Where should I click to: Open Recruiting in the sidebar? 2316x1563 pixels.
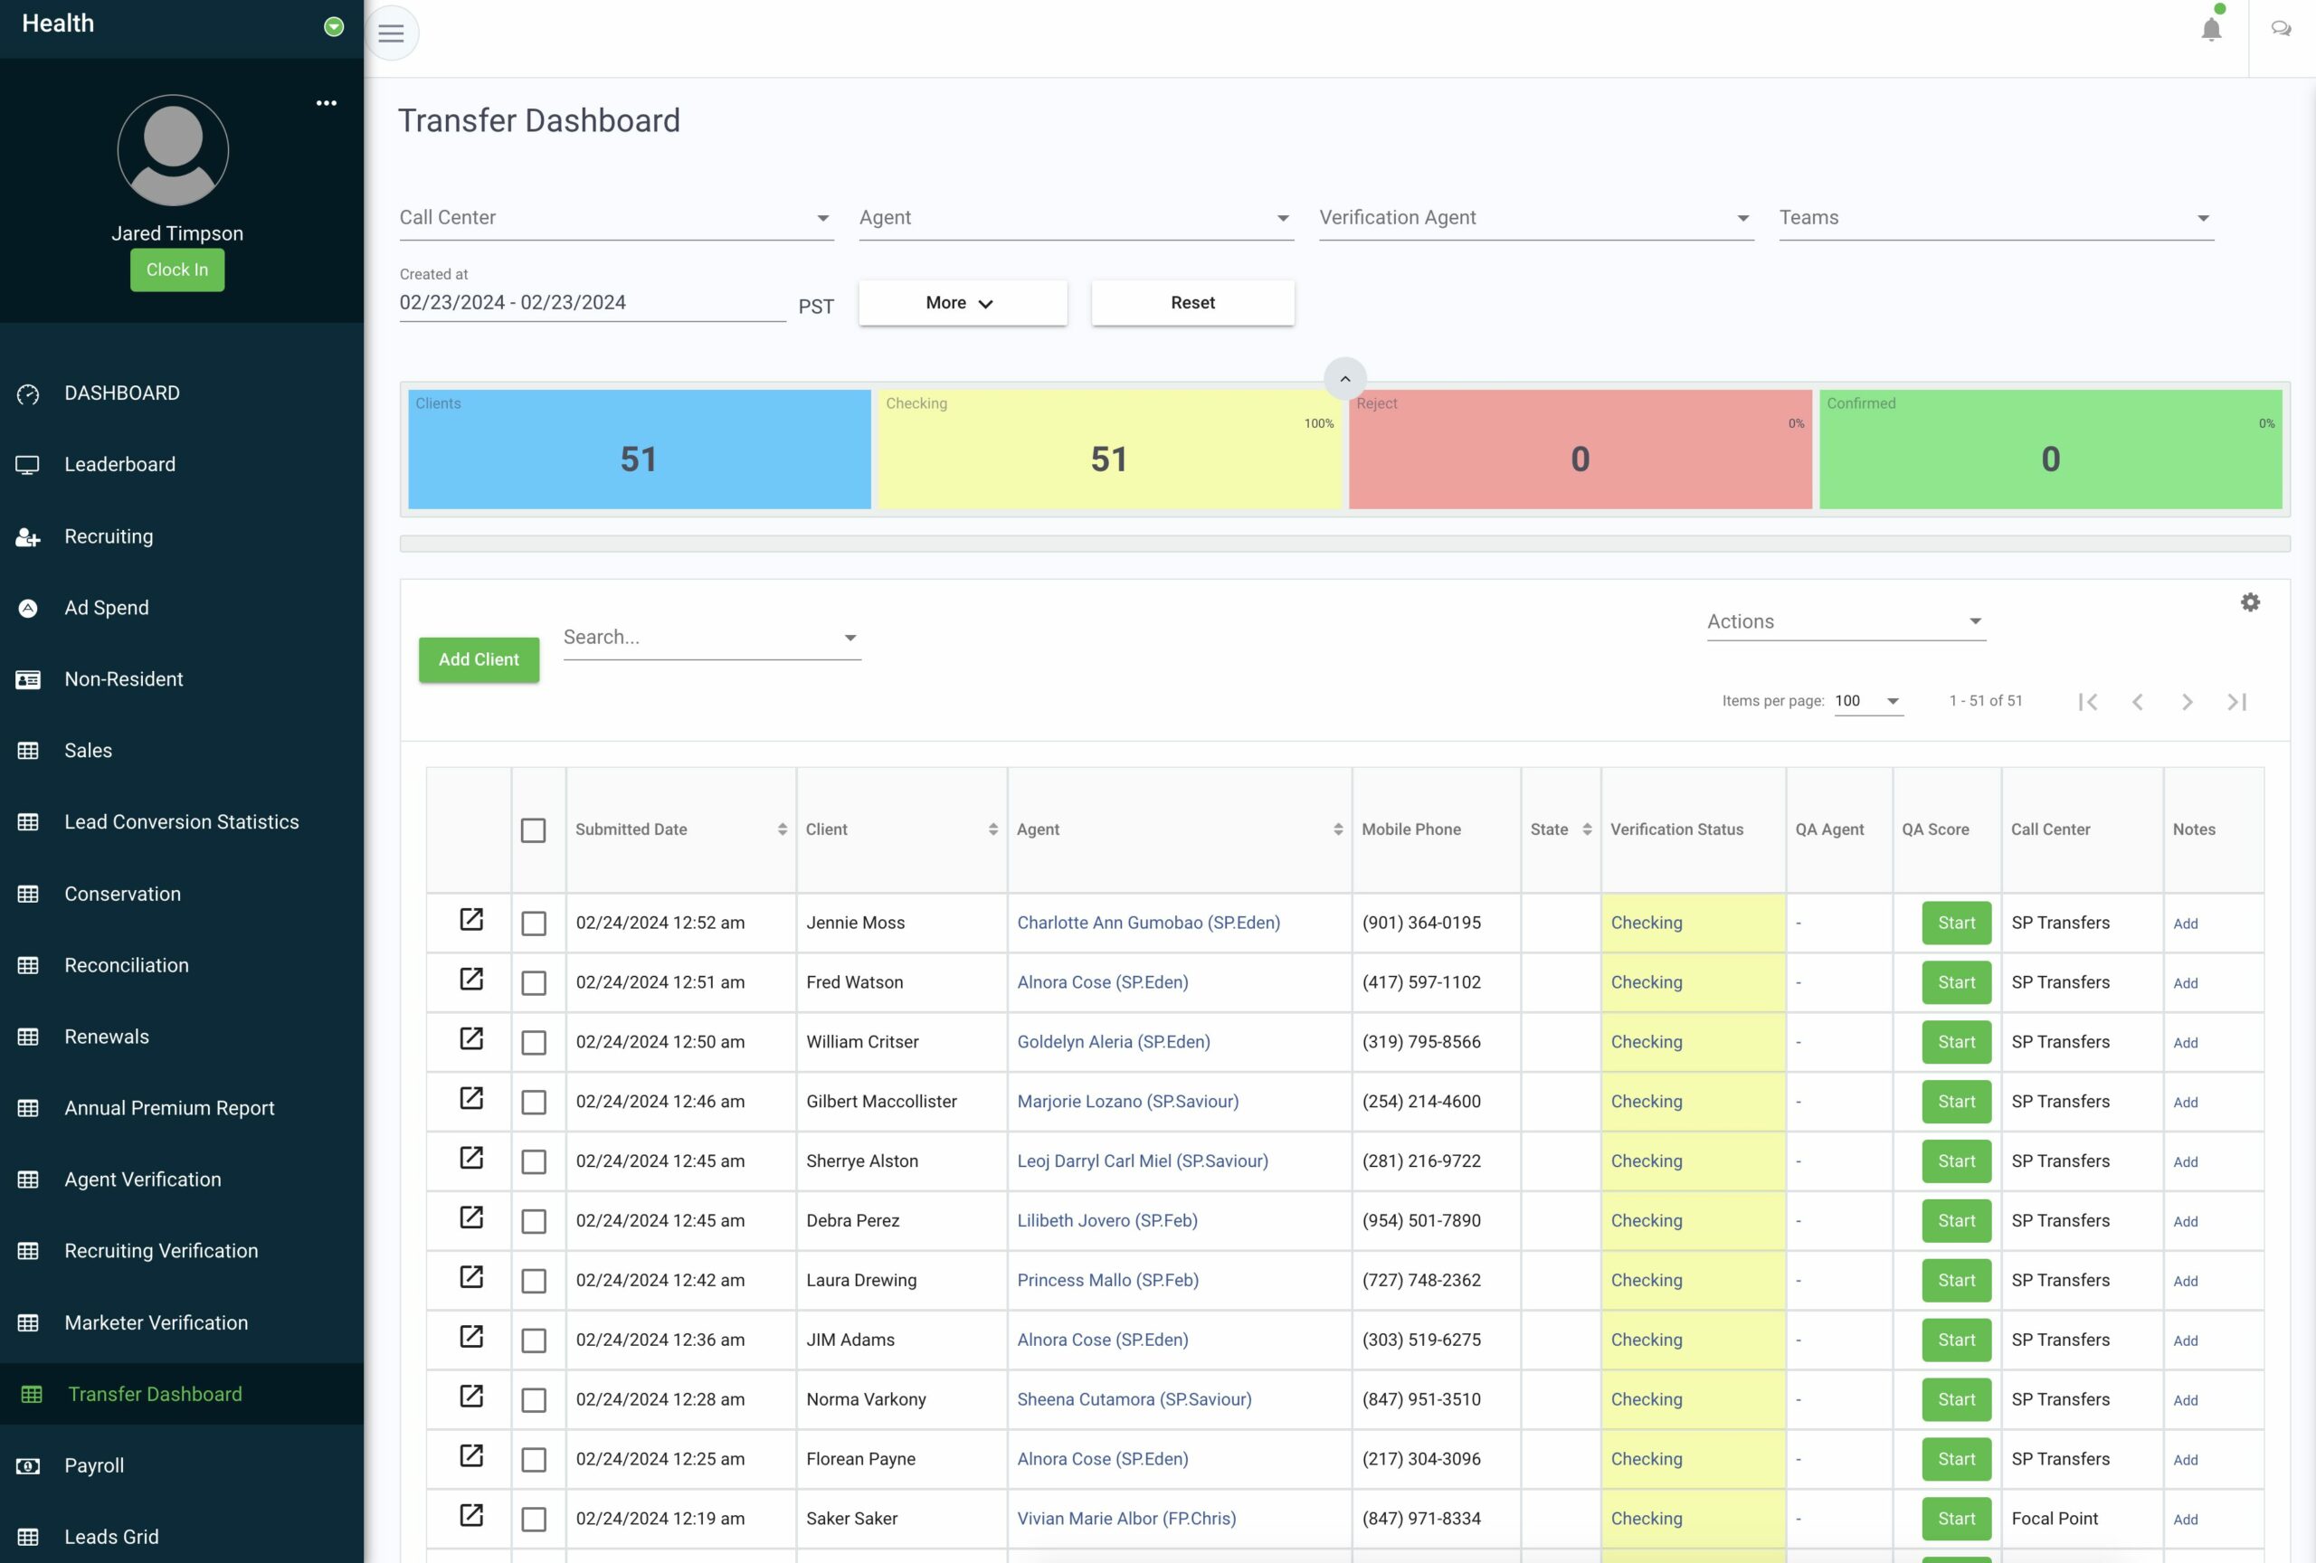[109, 536]
